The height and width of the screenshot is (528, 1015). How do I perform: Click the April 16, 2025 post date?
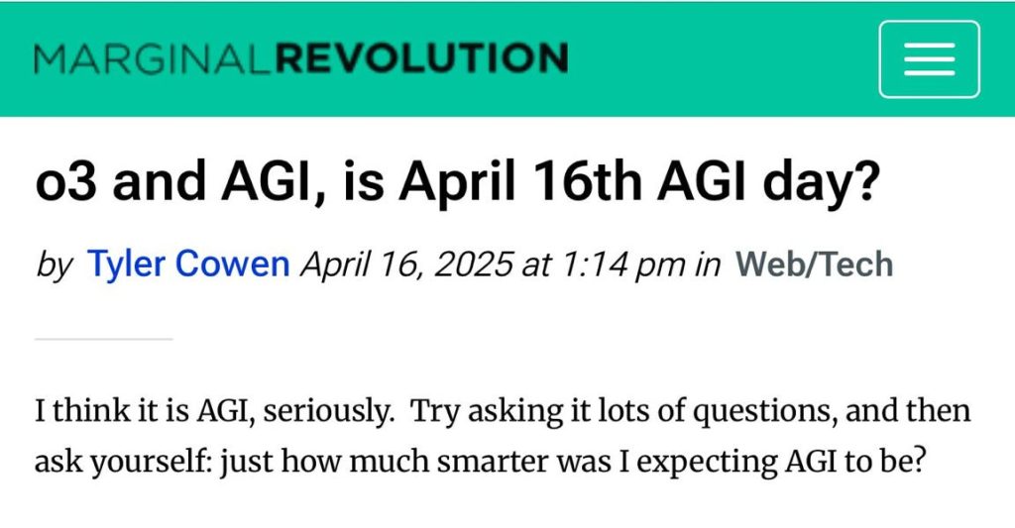click(406, 264)
